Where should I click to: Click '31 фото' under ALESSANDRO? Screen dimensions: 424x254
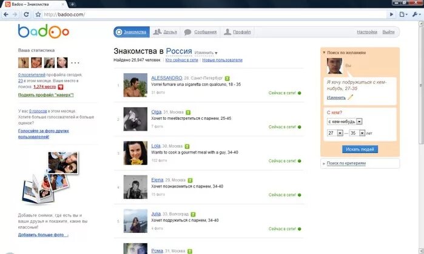(x=158, y=93)
